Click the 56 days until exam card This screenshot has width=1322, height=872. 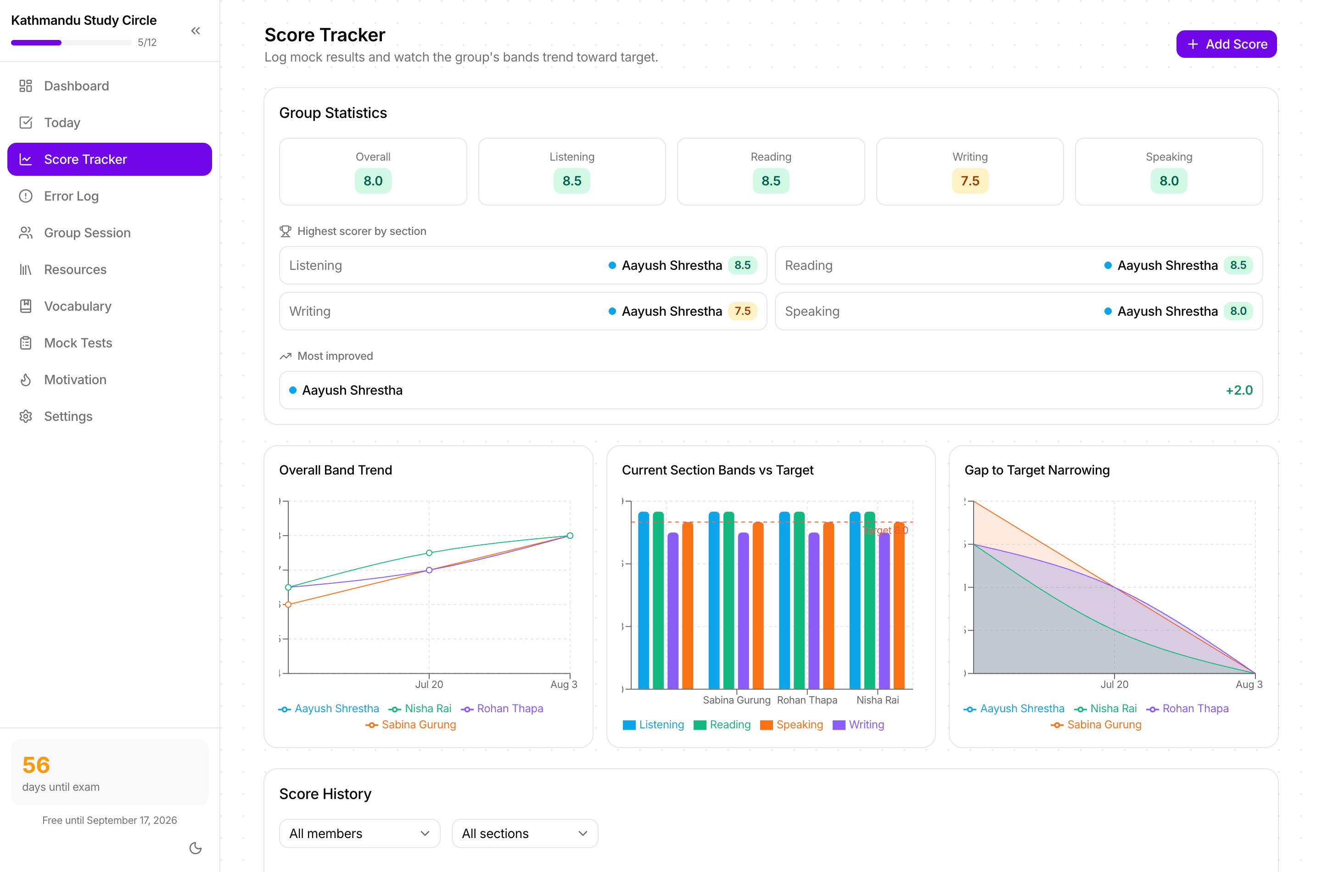pyautogui.click(x=110, y=771)
